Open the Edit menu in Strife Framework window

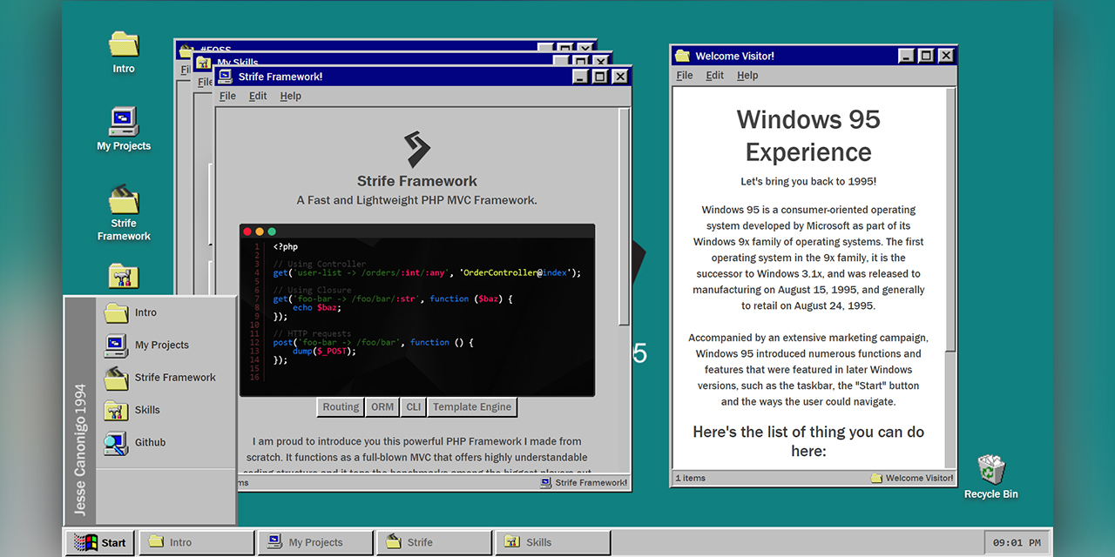(x=258, y=96)
